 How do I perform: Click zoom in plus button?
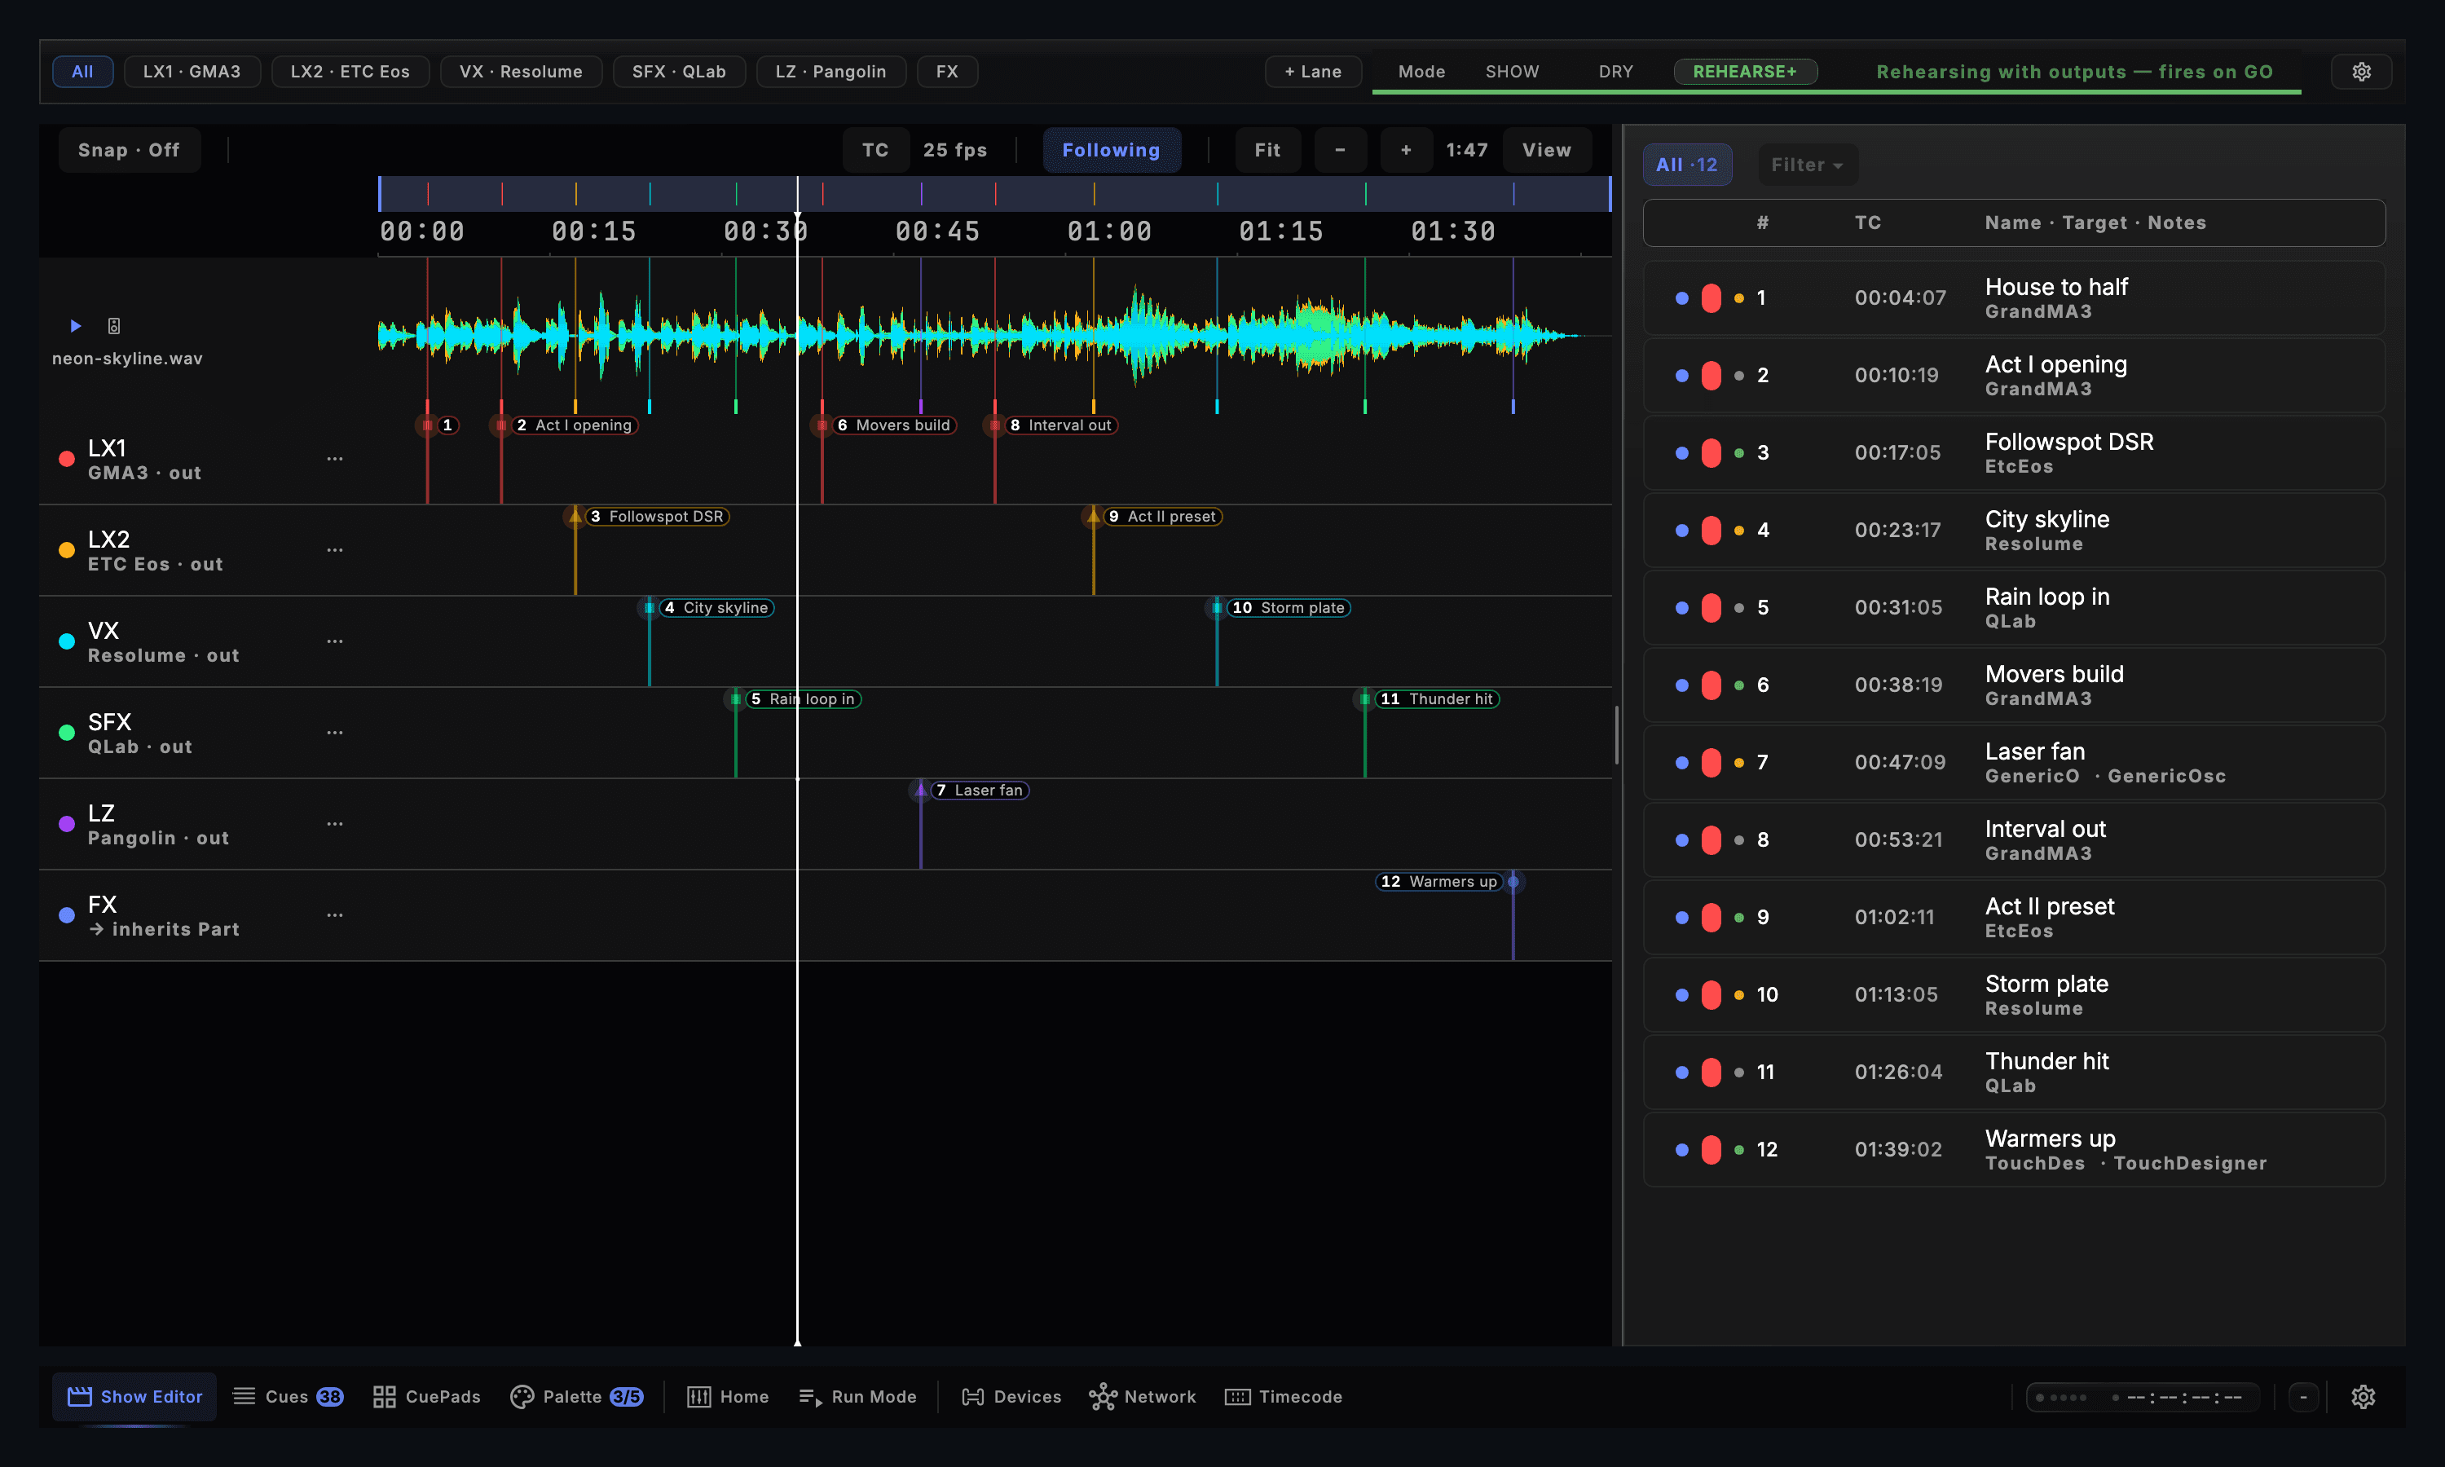click(x=1405, y=149)
